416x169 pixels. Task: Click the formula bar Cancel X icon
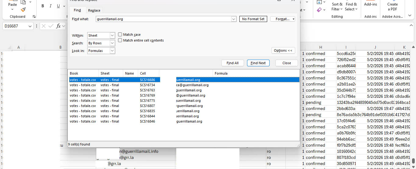44,26
